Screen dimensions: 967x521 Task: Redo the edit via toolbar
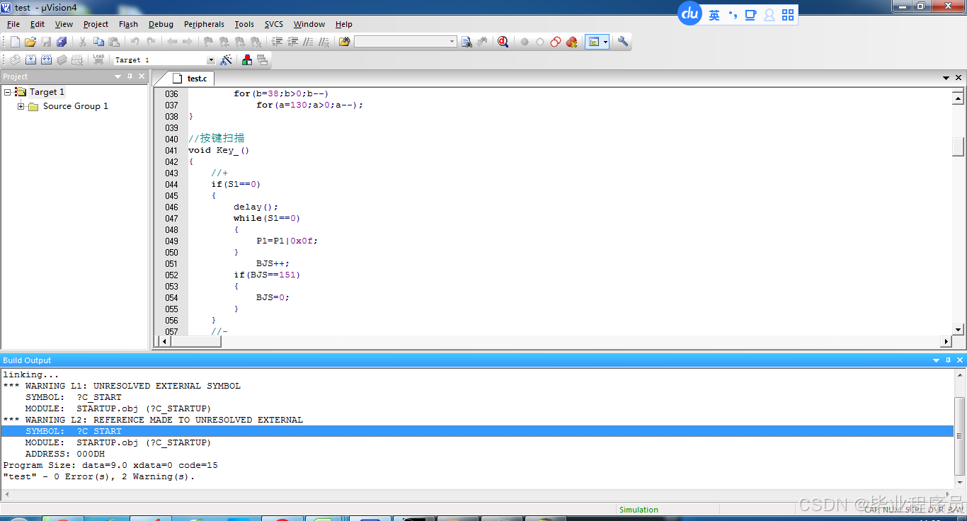coord(150,42)
